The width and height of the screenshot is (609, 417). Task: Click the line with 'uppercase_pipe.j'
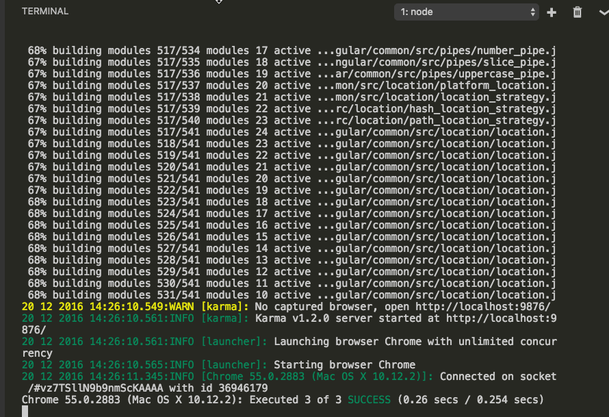[291, 74]
